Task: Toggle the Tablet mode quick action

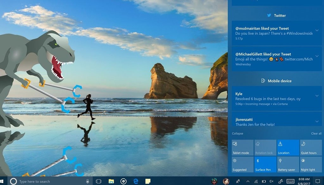Action: click(243, 148)
